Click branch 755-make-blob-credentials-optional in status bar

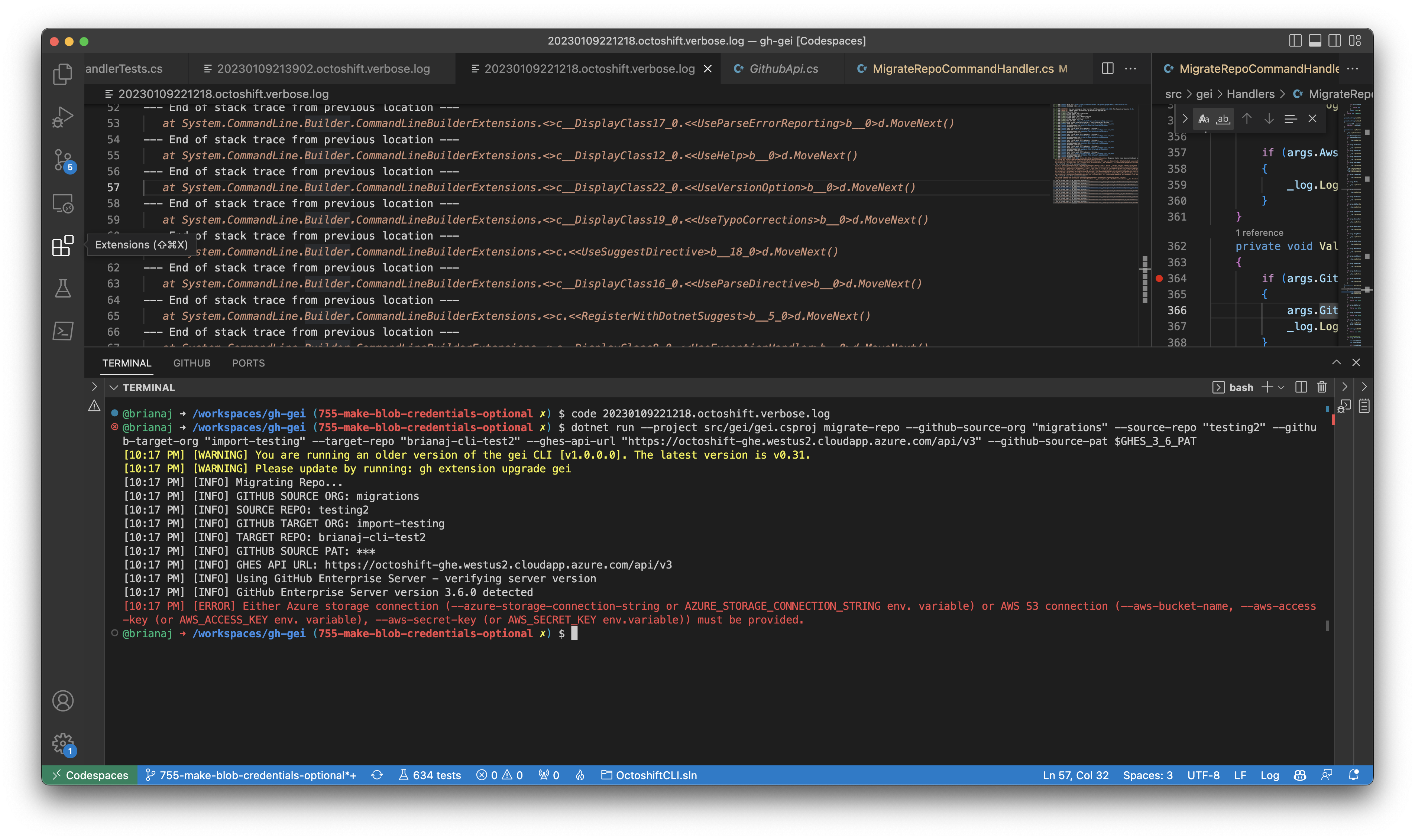(x=251, y=775)
